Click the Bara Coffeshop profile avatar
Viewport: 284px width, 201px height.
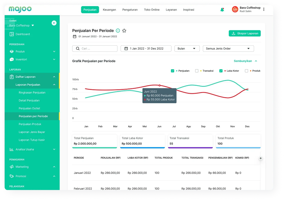[235, 9]
